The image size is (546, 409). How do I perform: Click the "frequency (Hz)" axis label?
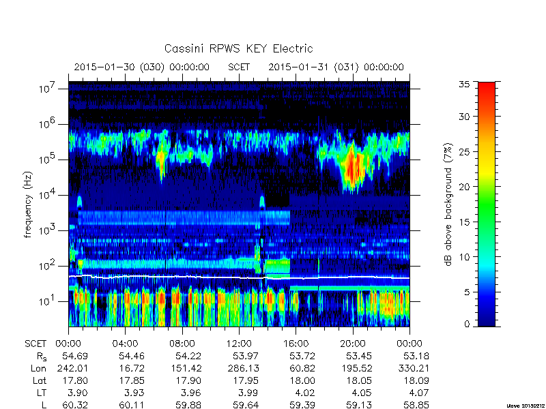pyautogui.click(x=28, y=204)
